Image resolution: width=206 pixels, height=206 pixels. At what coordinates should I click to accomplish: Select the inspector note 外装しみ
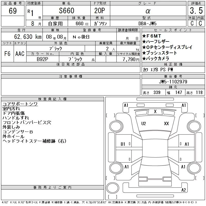11,127
